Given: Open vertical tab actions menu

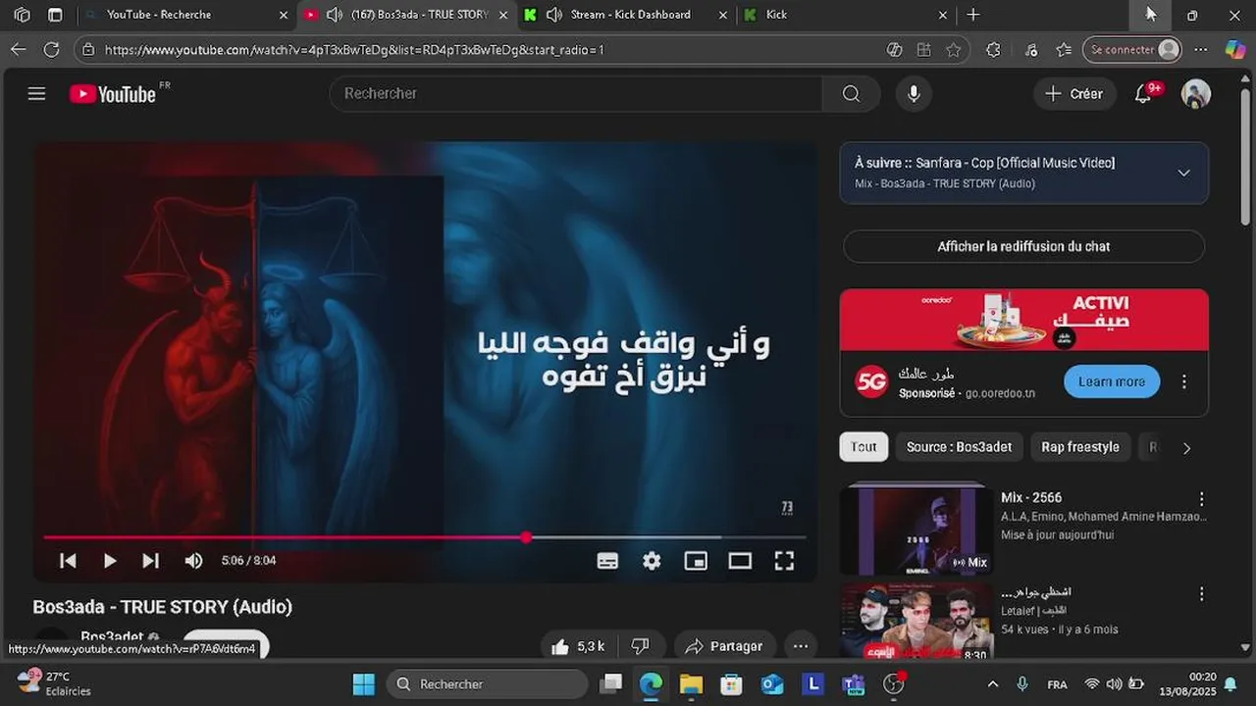Looking at the screenshot, I should click(x=55, y=15).
